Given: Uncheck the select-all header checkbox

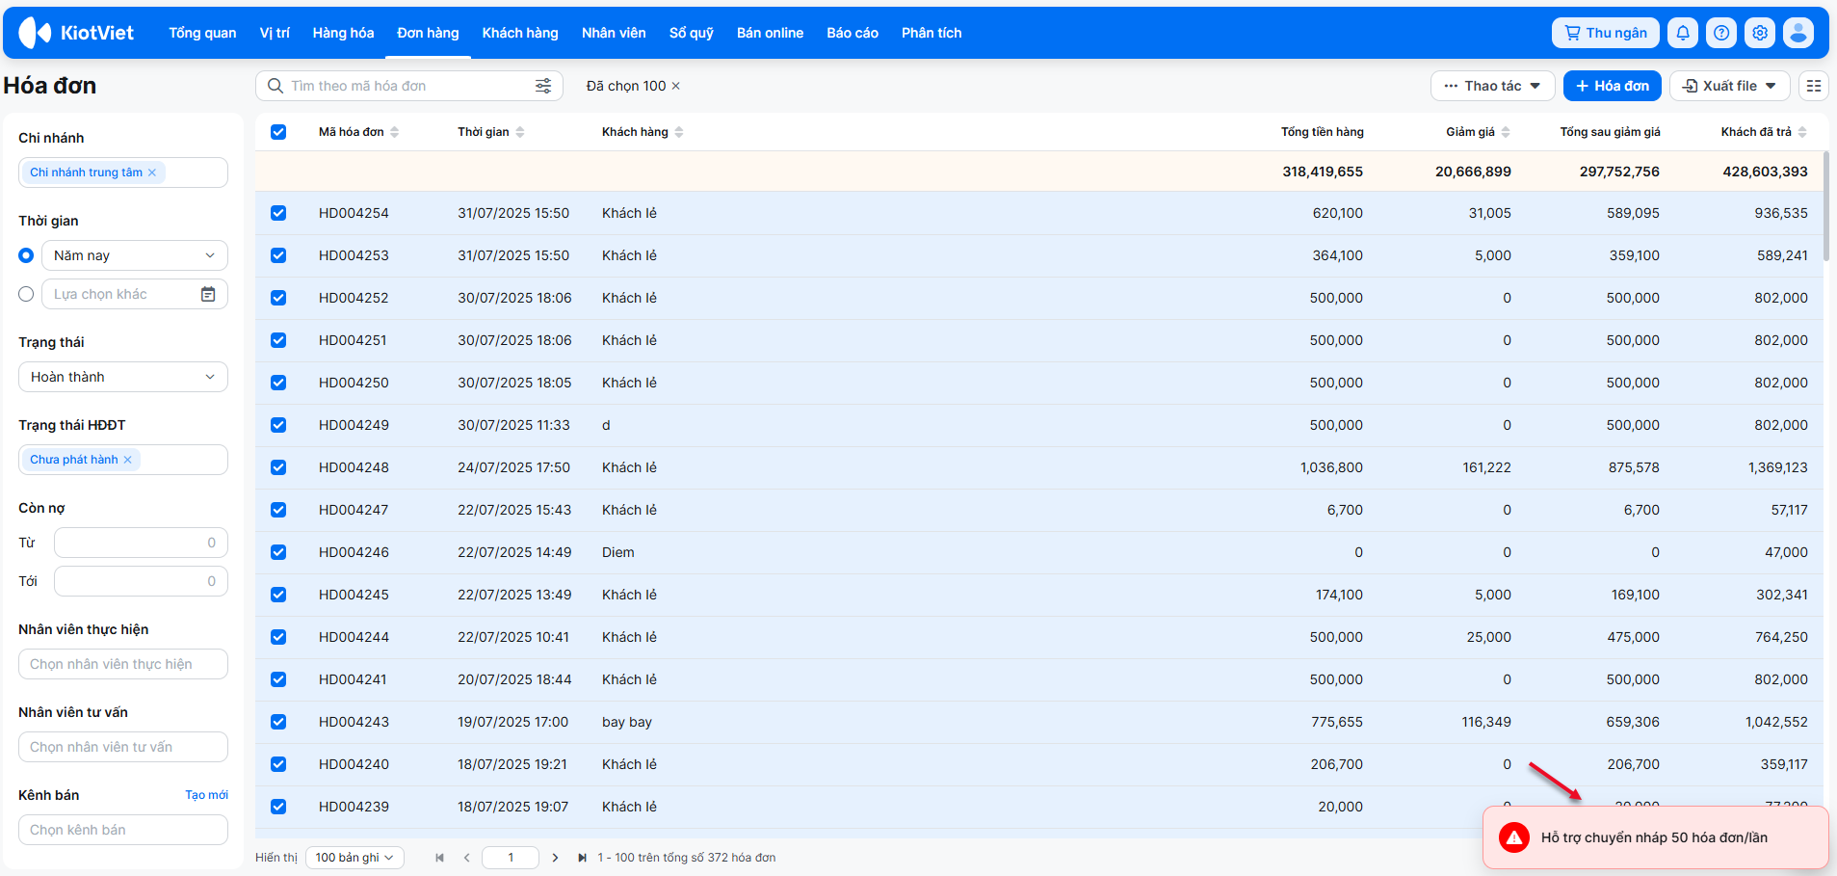Looking at the screenshot, I should tap(278, 132).
